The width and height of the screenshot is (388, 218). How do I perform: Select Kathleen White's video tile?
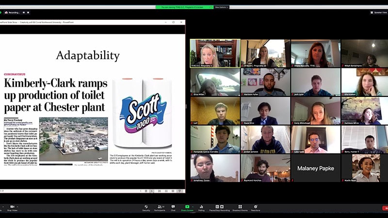(x=365, y=111)
